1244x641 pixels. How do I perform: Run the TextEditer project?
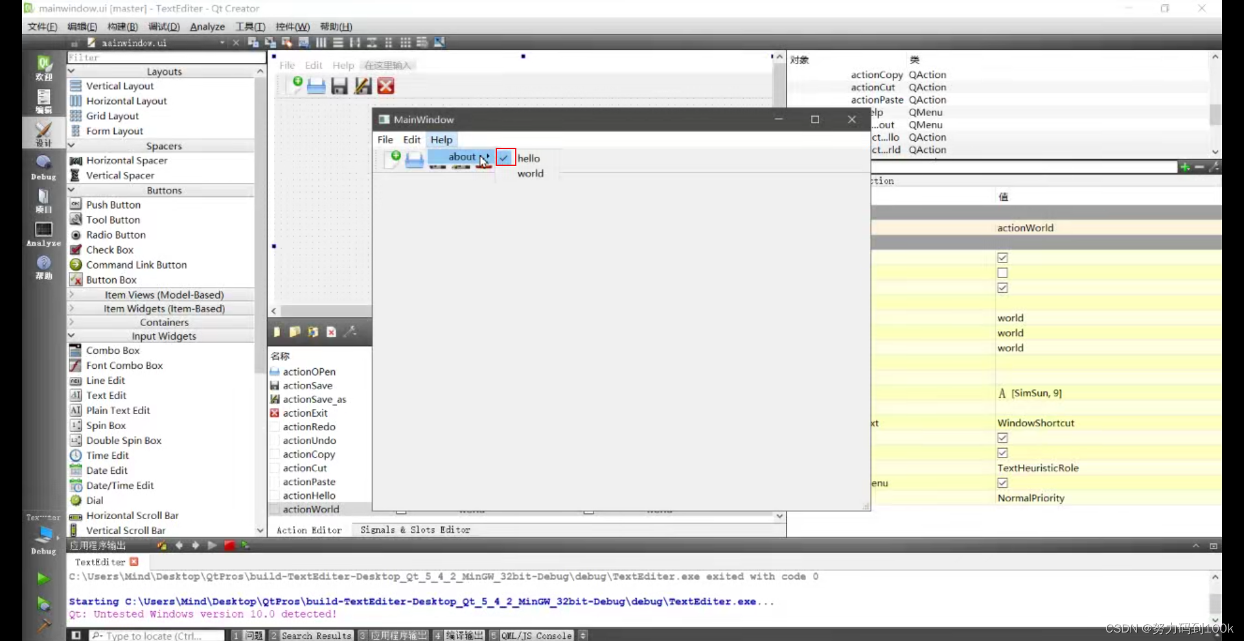click(x=43, y=579)
